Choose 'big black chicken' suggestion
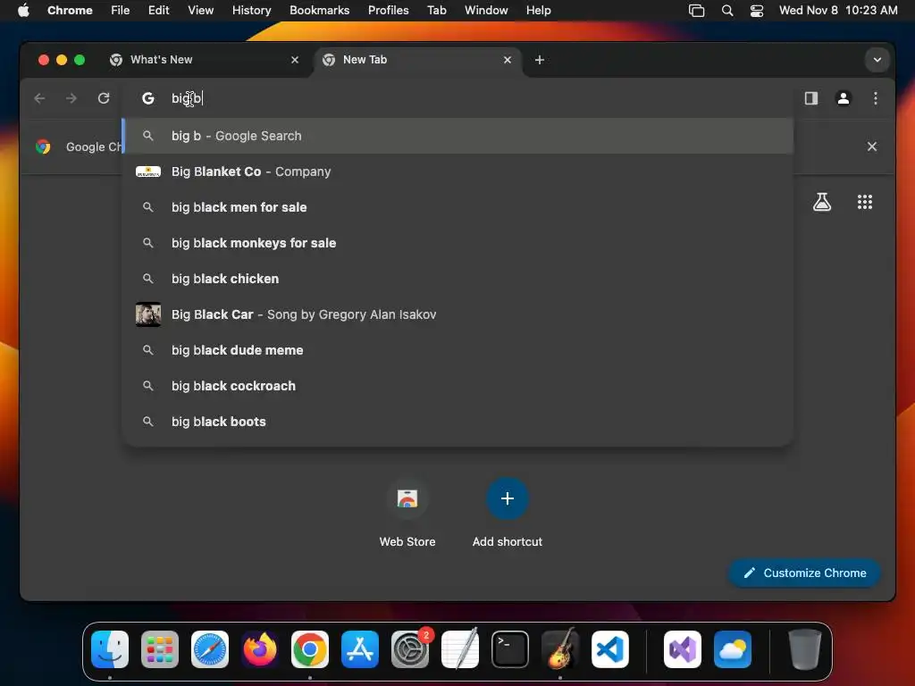The height and width of the screenshot is (686, 915). [x=458, y=279]
